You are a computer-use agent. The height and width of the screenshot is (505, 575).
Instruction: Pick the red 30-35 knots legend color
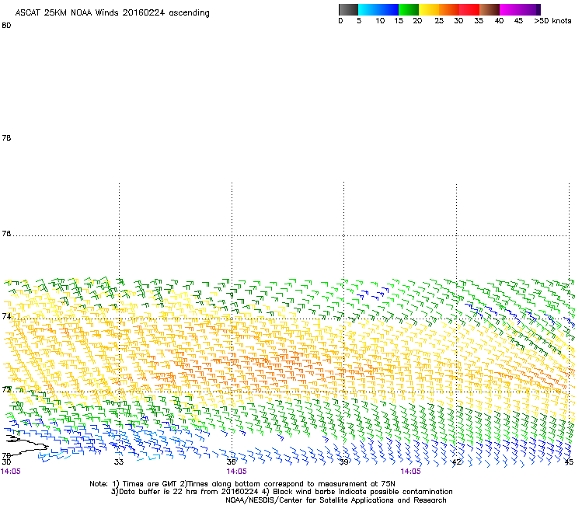pos(469,9)
